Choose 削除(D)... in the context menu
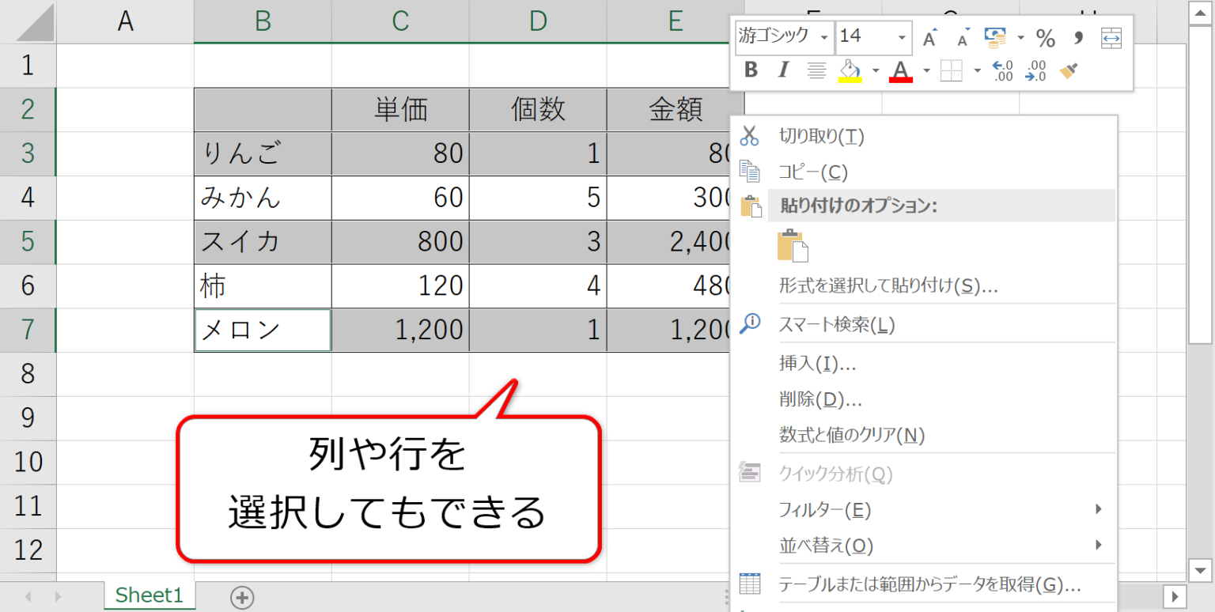1215x612 pixels. pyautogui.click(x=923, y=399)
